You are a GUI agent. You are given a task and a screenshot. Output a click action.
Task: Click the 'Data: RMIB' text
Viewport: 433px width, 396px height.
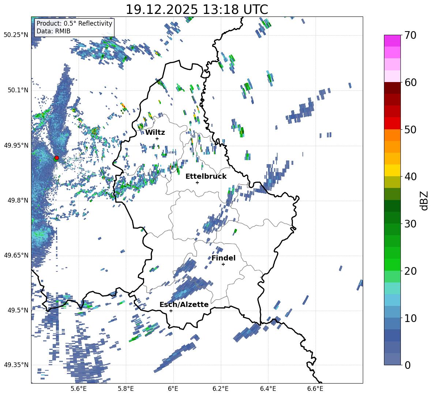click(53, 31)
